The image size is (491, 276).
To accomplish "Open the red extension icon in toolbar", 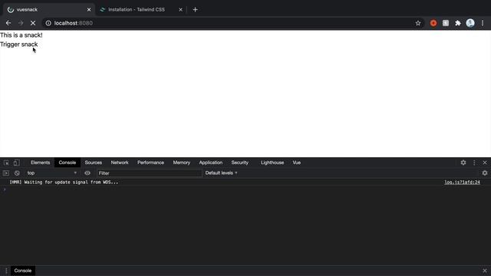I will (x=433, y=23).
